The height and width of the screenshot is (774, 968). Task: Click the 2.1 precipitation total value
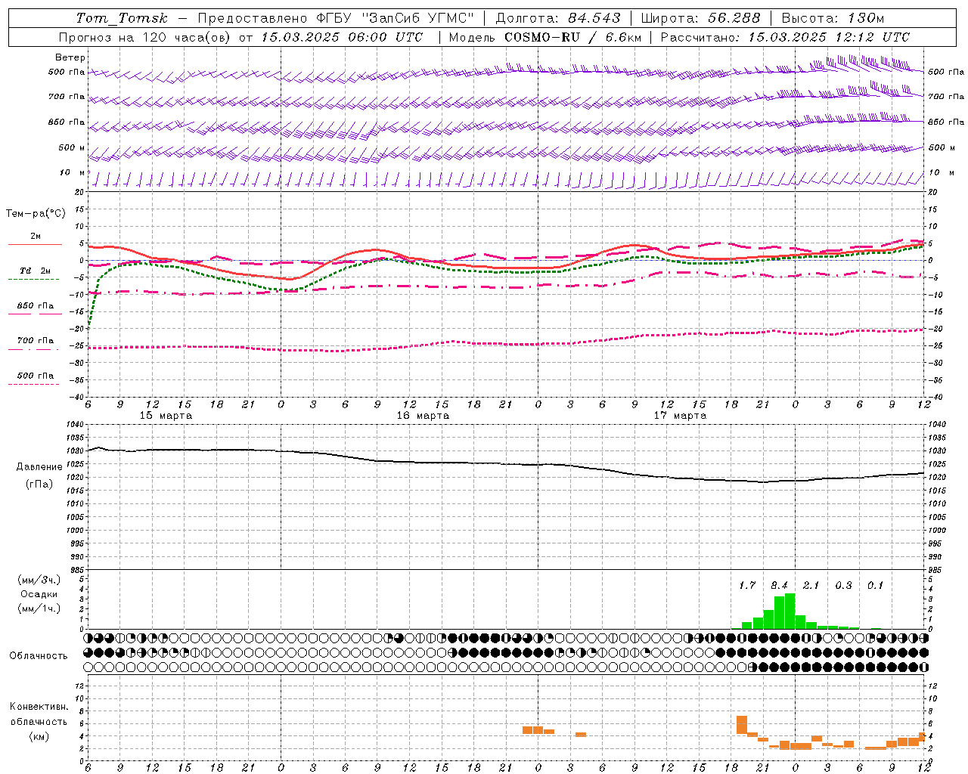click(x=811, y=585)
